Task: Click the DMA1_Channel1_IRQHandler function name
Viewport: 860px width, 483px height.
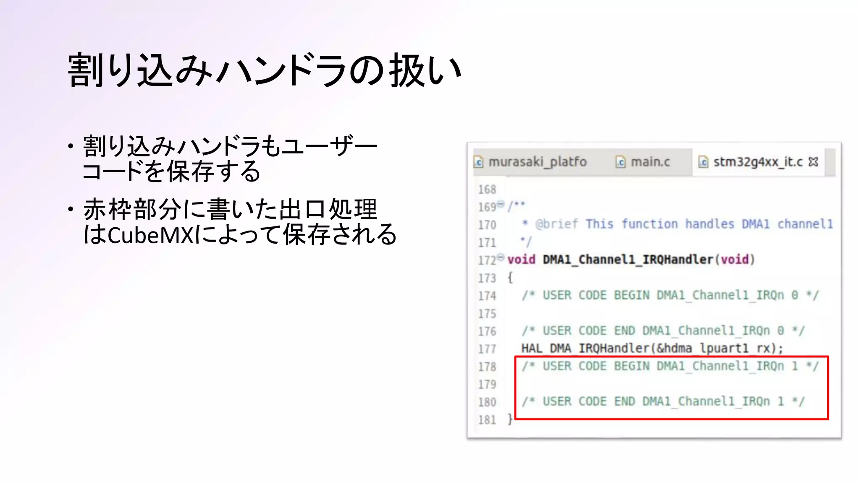Action: [628, 260]
